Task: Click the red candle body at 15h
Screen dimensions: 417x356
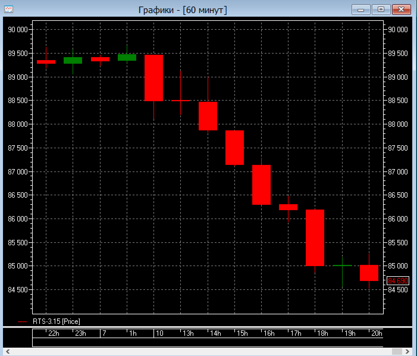Action: tap(234, 147)
